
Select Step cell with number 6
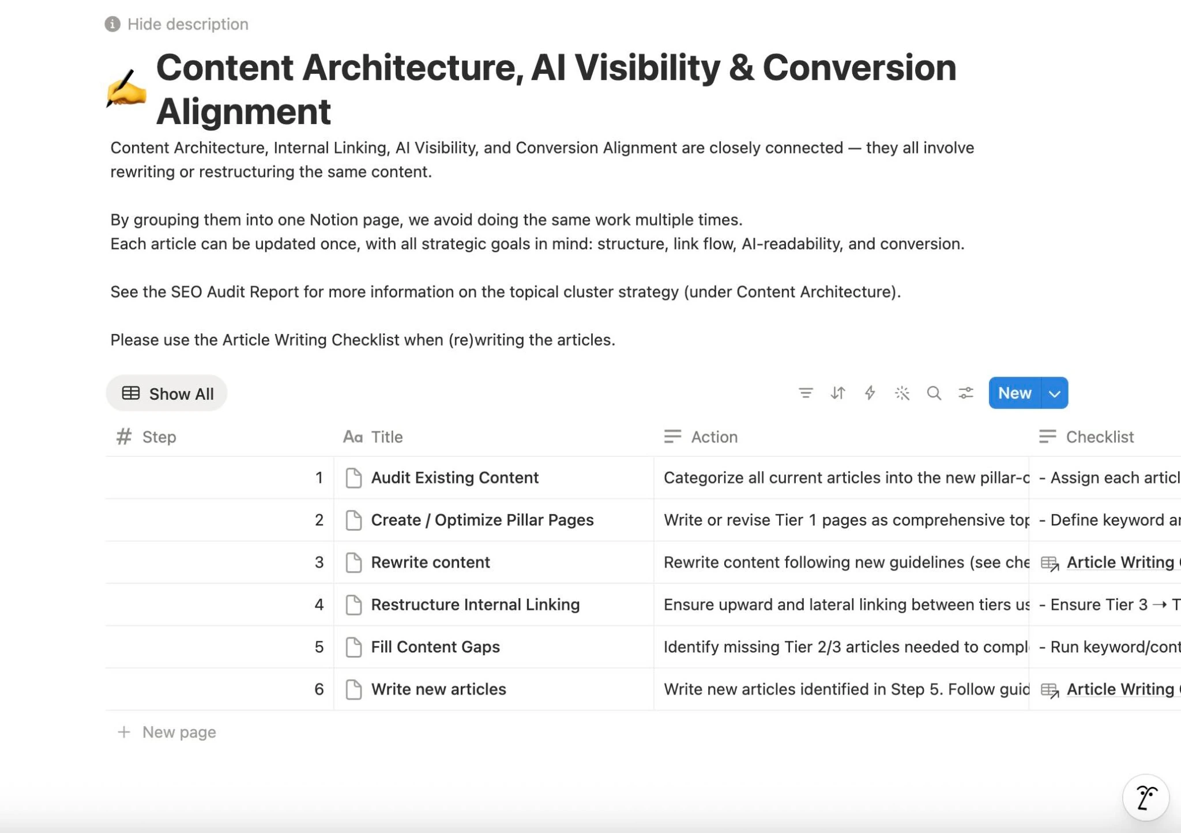click(220, 689)
